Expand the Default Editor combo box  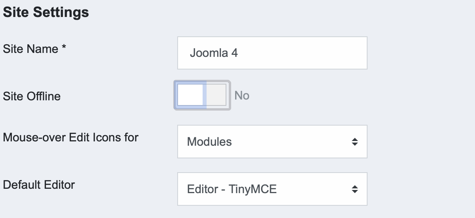coord(272,189)
